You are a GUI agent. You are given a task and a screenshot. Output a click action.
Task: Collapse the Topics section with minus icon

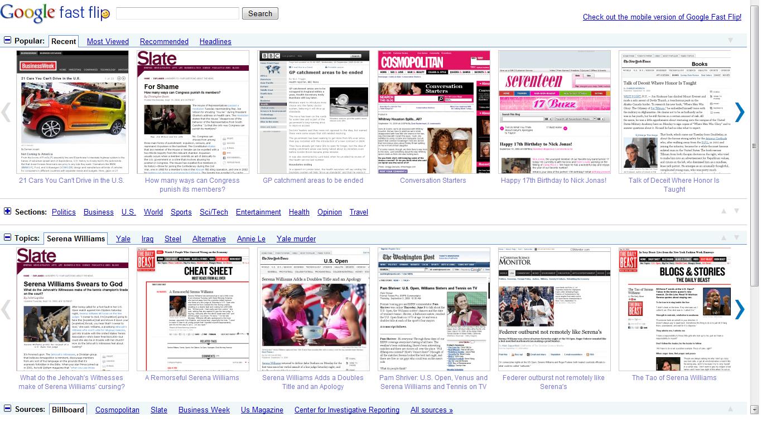pyautogui.click(x=7, y=238)
